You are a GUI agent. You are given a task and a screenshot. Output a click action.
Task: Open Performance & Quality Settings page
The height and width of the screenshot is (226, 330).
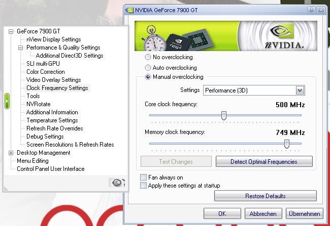pyautogui.click(x=63, y=48)
